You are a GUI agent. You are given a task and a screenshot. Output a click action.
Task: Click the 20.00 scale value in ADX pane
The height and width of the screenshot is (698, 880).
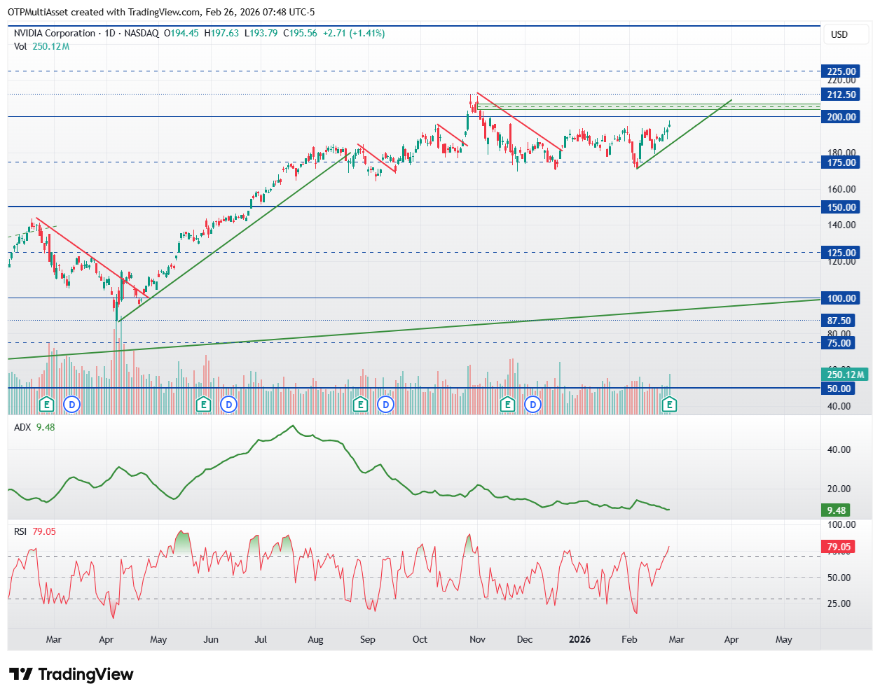[839, 489]
